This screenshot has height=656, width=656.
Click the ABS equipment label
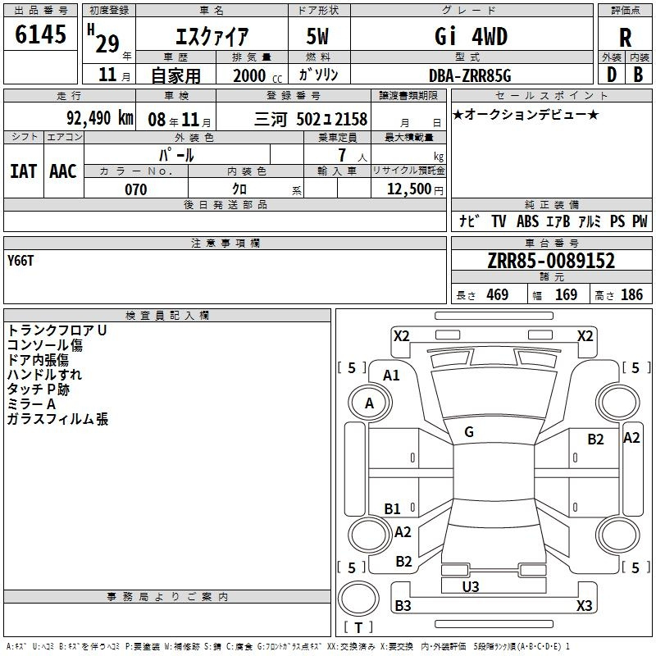[527, 221]
